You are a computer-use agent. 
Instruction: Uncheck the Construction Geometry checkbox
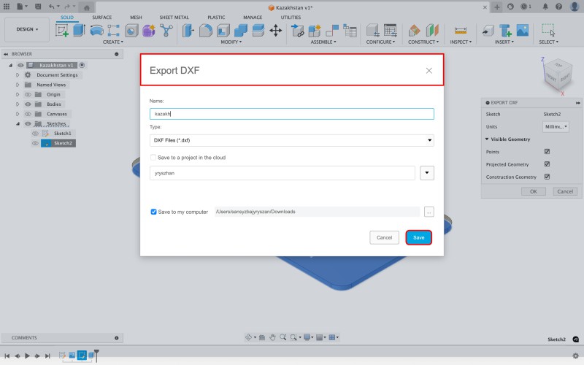pyautogui.click(x=547, y=177)
